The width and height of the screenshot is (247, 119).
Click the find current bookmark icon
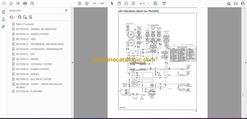(x=30, y=17)
